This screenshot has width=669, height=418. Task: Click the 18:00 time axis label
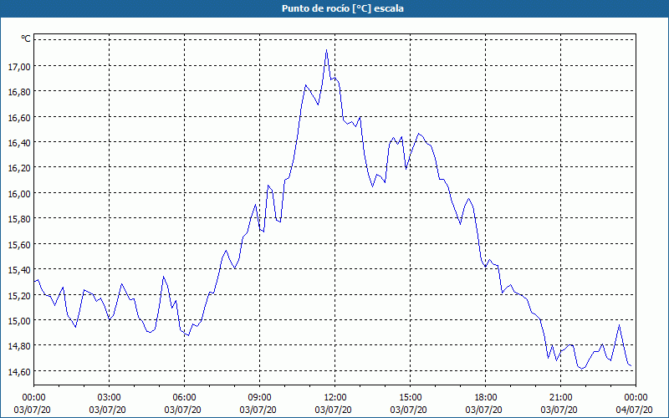[486, 398]
